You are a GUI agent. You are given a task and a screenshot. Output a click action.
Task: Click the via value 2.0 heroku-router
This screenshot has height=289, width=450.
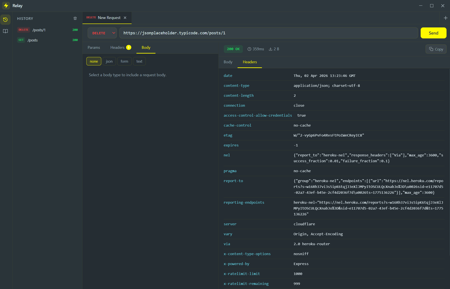[312, 244]
